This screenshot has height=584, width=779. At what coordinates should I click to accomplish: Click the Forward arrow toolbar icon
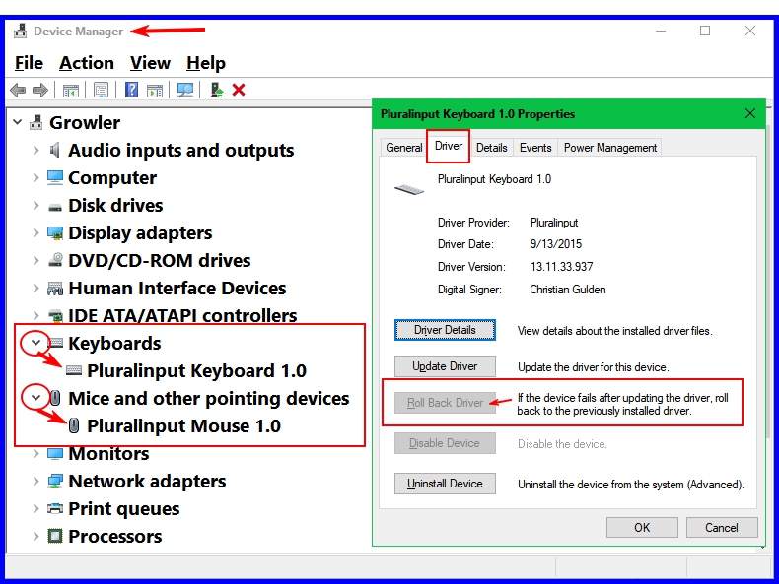click(x=39, y=90)
